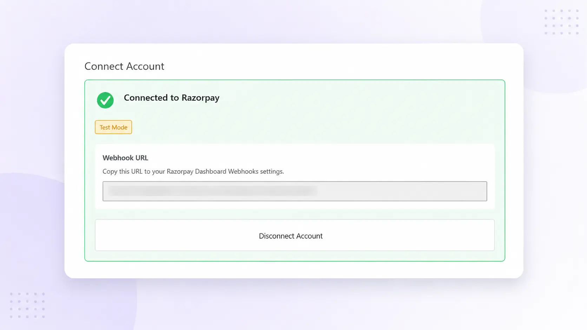The image size is (587, 330).
Task: Select the Webhook URL input field
Action: [x=295, y=191]
